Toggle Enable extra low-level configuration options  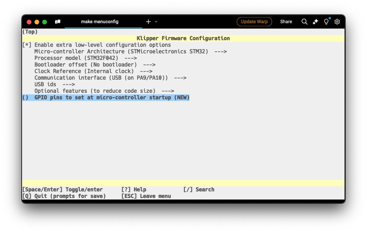pyautogui.click(x=96, y=45)
